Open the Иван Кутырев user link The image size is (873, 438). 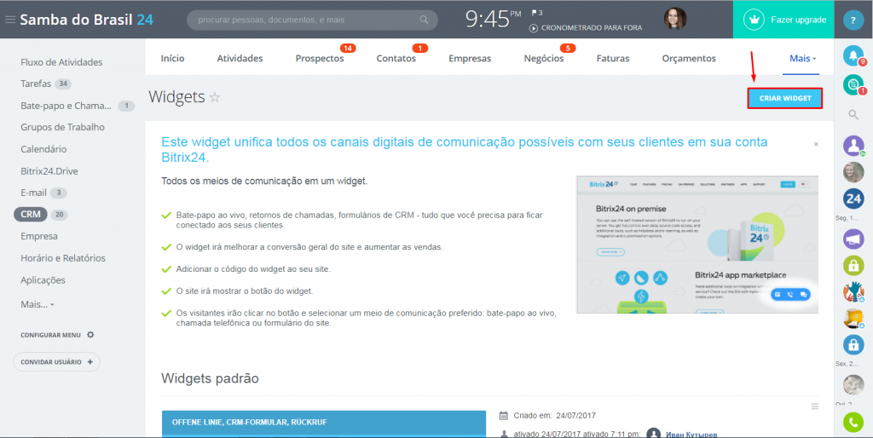[x=691, y=434]
